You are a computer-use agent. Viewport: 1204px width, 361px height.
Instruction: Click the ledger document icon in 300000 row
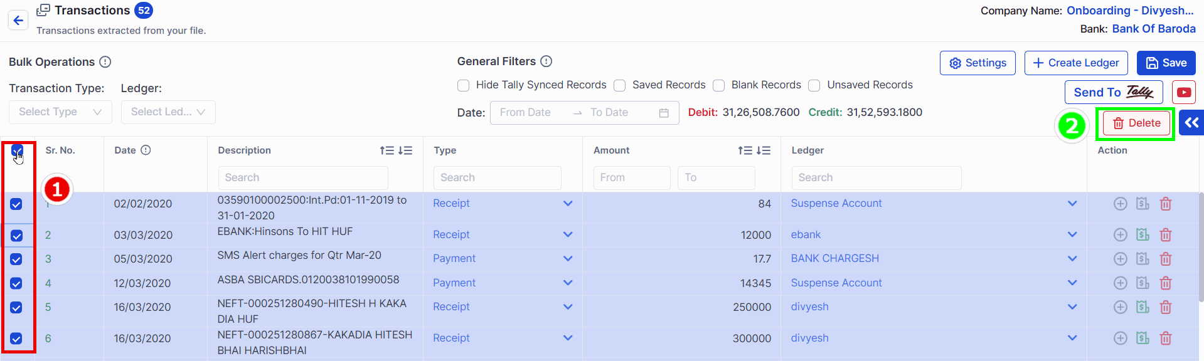(x=1143, y=338)
